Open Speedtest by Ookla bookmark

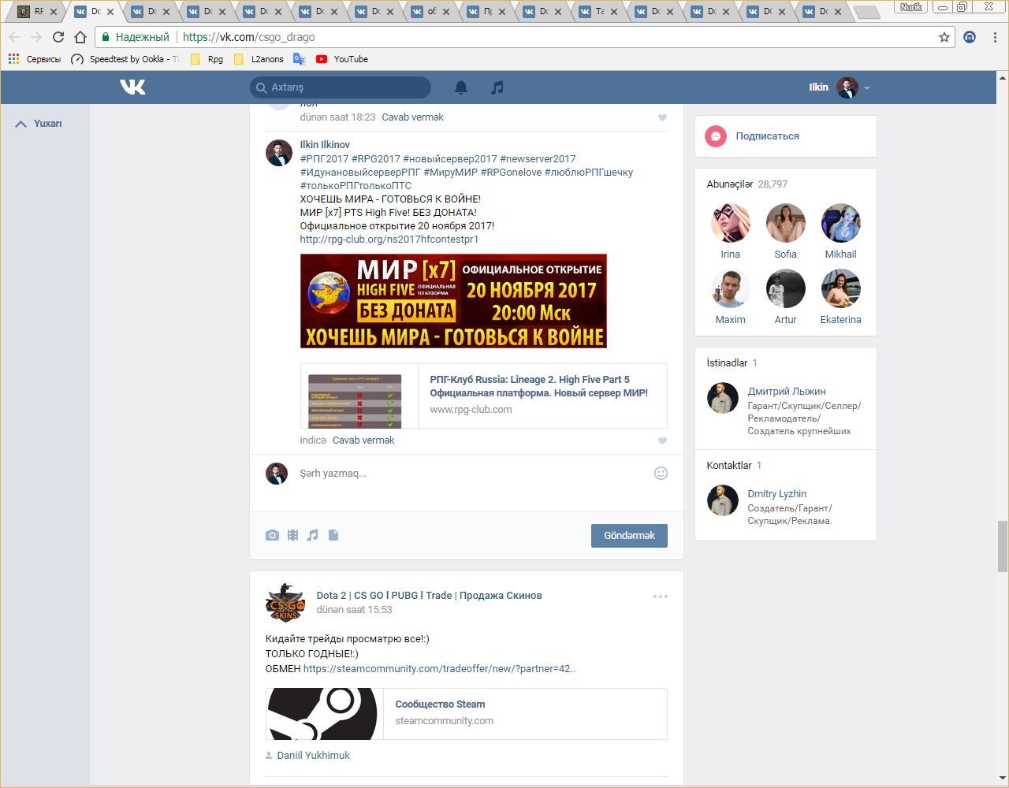click(x=125, y=59)
